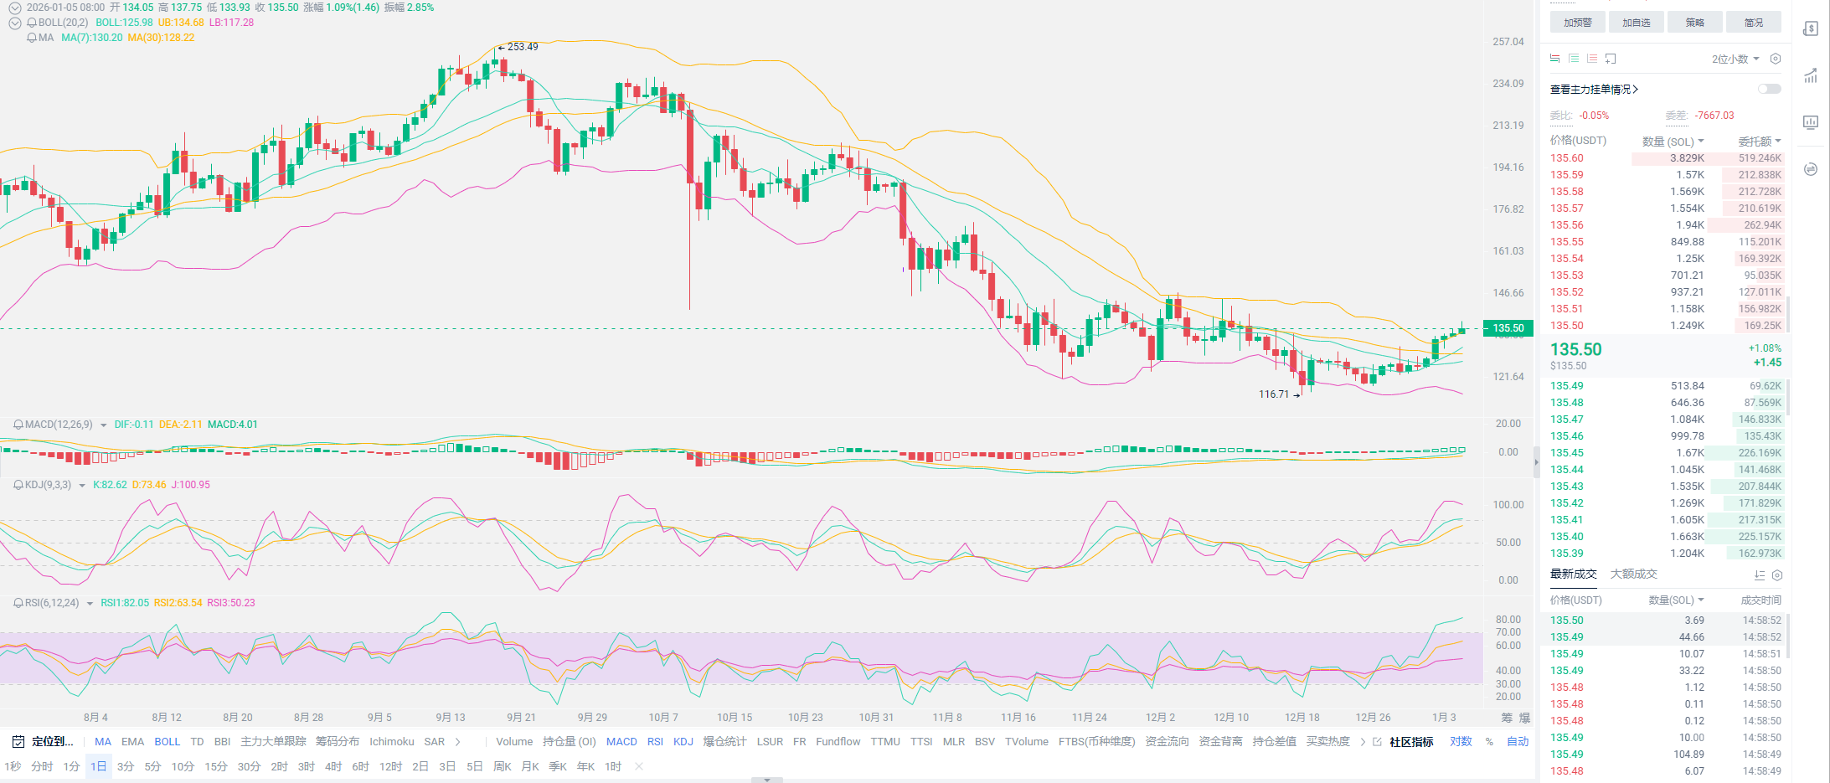
Task: Open the 2位小数 decimal precision dropdown
Action: tap(1735, 59)
